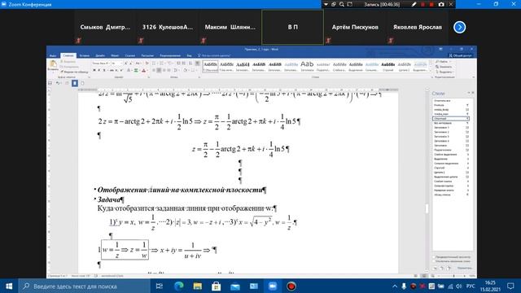This screenshot has width=521, height=293.
Task: Open style inspector button in Styles pane
Action: point(442,268)
